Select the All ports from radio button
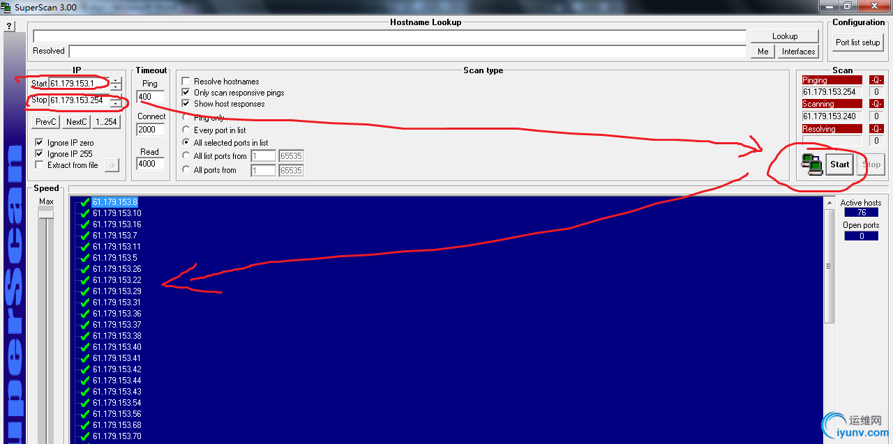The width and height of the screenshot is (893, 444). pos(186,170)
